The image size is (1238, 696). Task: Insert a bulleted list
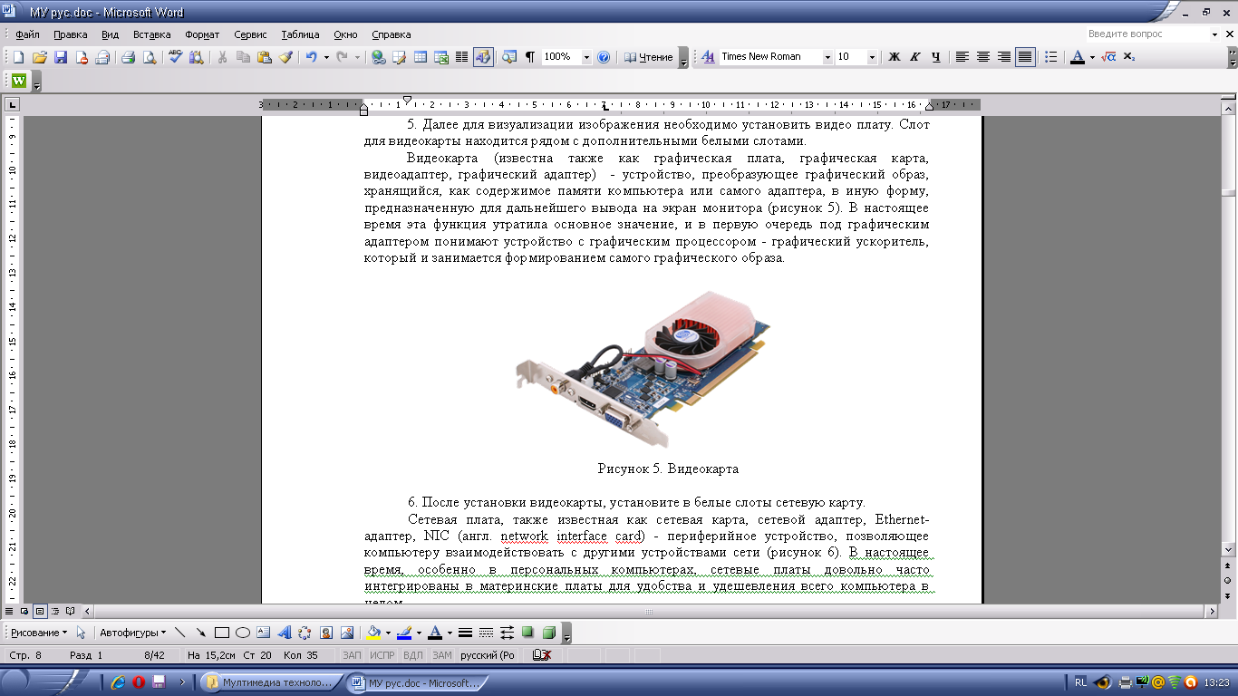(x=1050, y=57)
